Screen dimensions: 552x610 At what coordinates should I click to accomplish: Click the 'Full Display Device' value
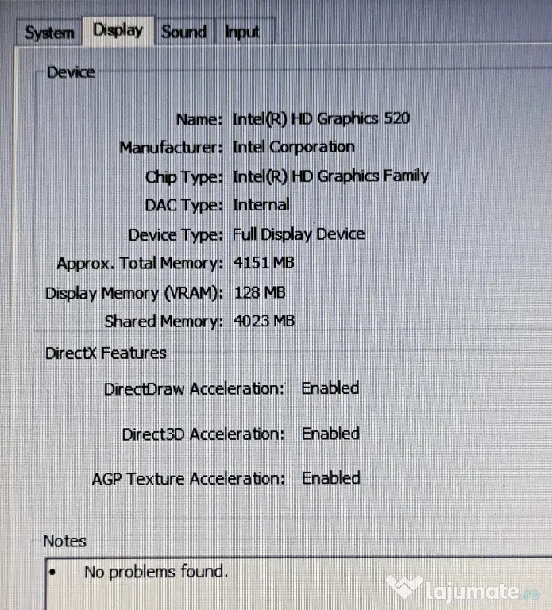[x=299, y=234]
